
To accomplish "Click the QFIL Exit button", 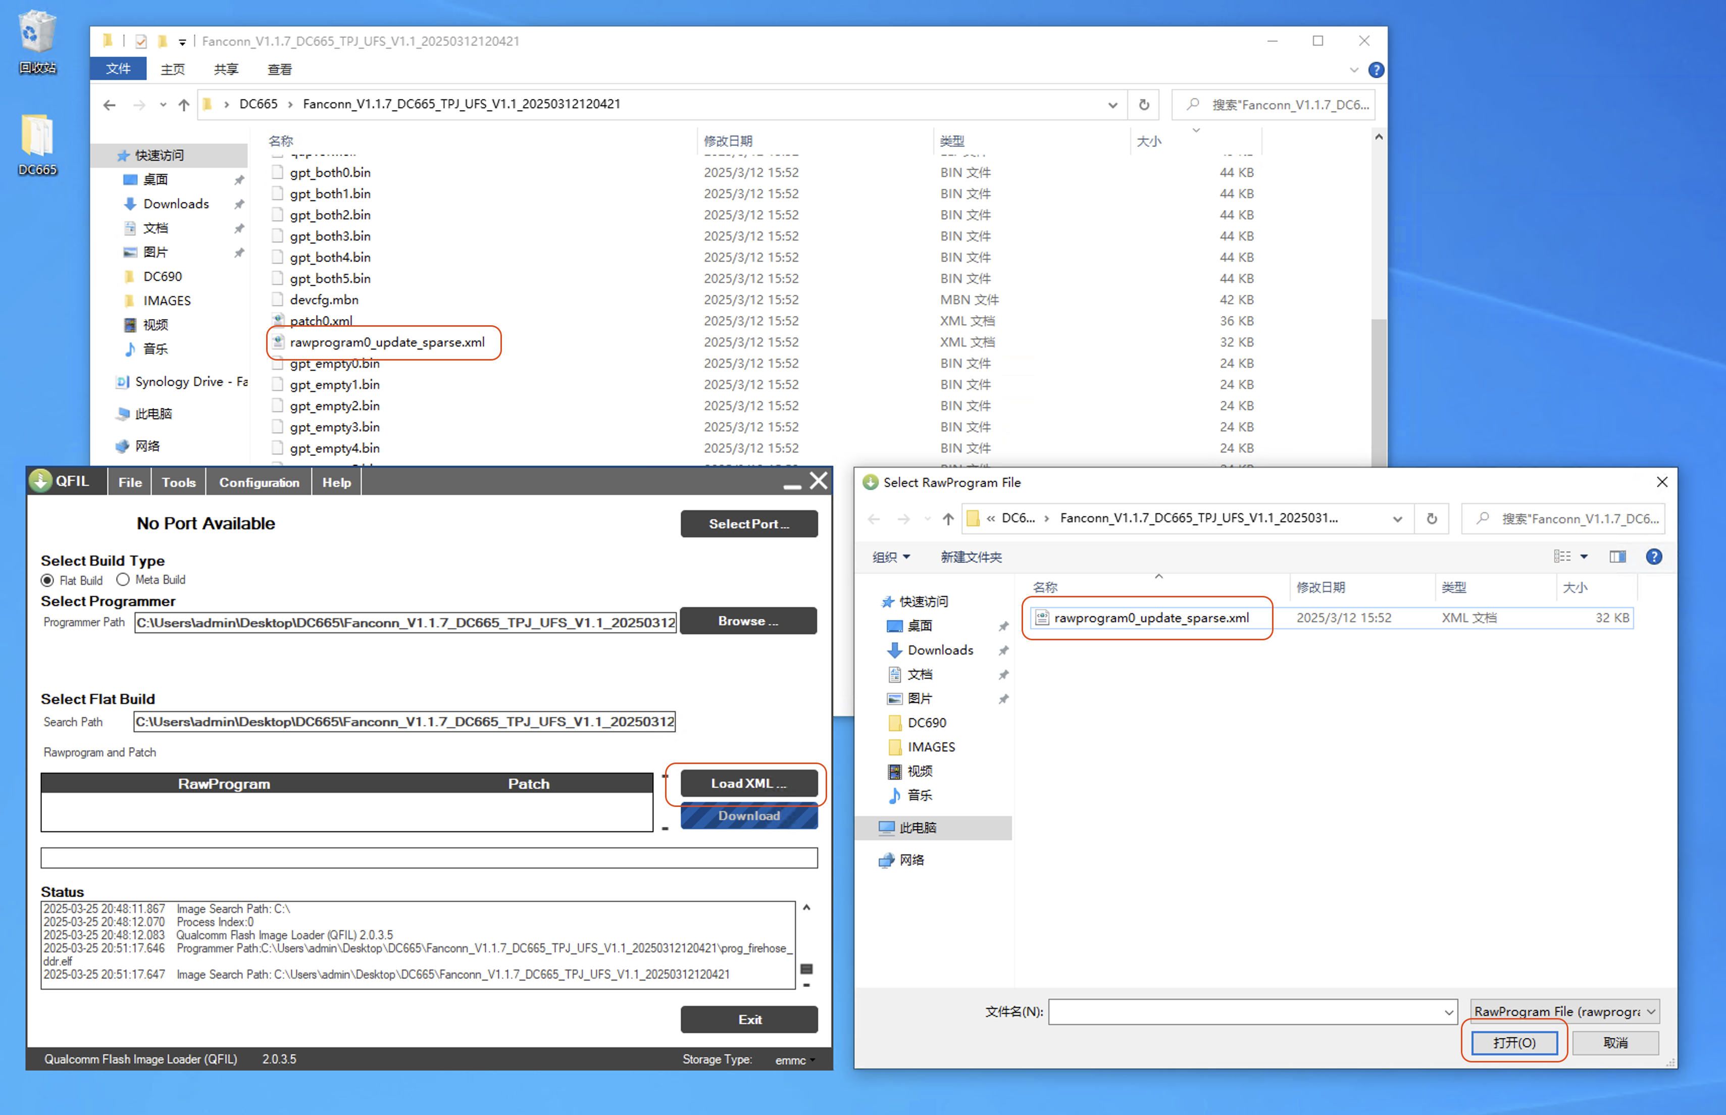I will (x=748, y=1020).
